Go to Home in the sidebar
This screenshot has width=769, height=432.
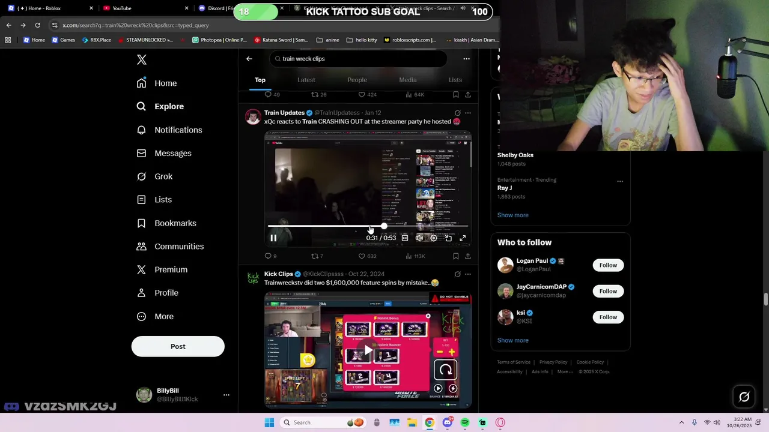click(157, 83)
